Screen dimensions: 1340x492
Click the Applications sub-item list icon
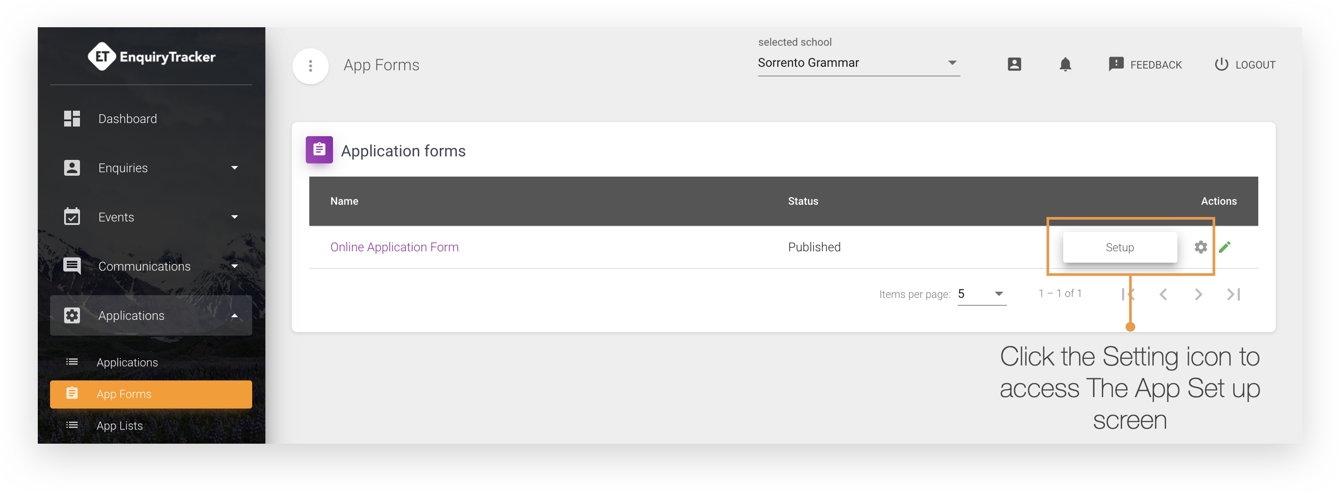point(72,362)
